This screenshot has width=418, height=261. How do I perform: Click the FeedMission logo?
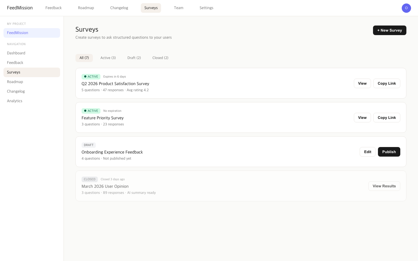[20, 8]
